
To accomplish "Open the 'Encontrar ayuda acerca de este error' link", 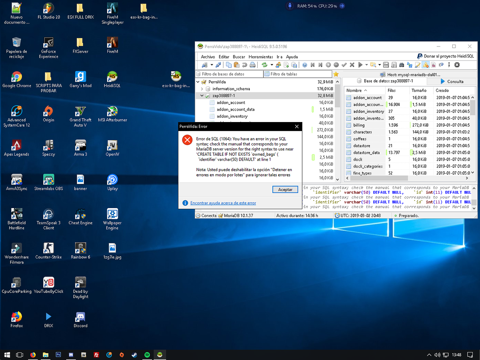I will click(x=223, y=203).
